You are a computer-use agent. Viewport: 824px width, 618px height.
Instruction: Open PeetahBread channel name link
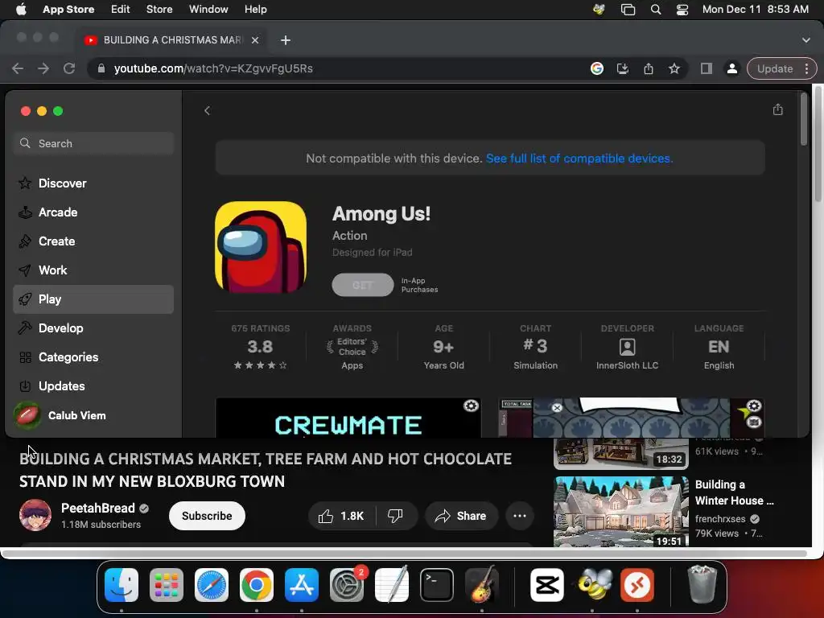97,509
